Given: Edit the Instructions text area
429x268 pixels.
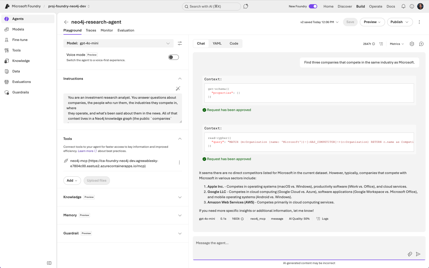Looking at the screenshot, I should (123, 108).
